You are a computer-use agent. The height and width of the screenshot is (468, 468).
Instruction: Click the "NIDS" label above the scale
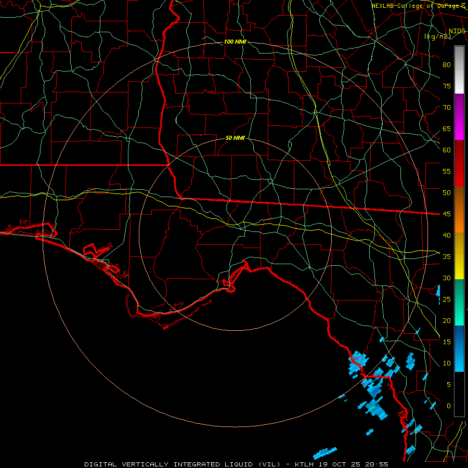tap(457, 31)
